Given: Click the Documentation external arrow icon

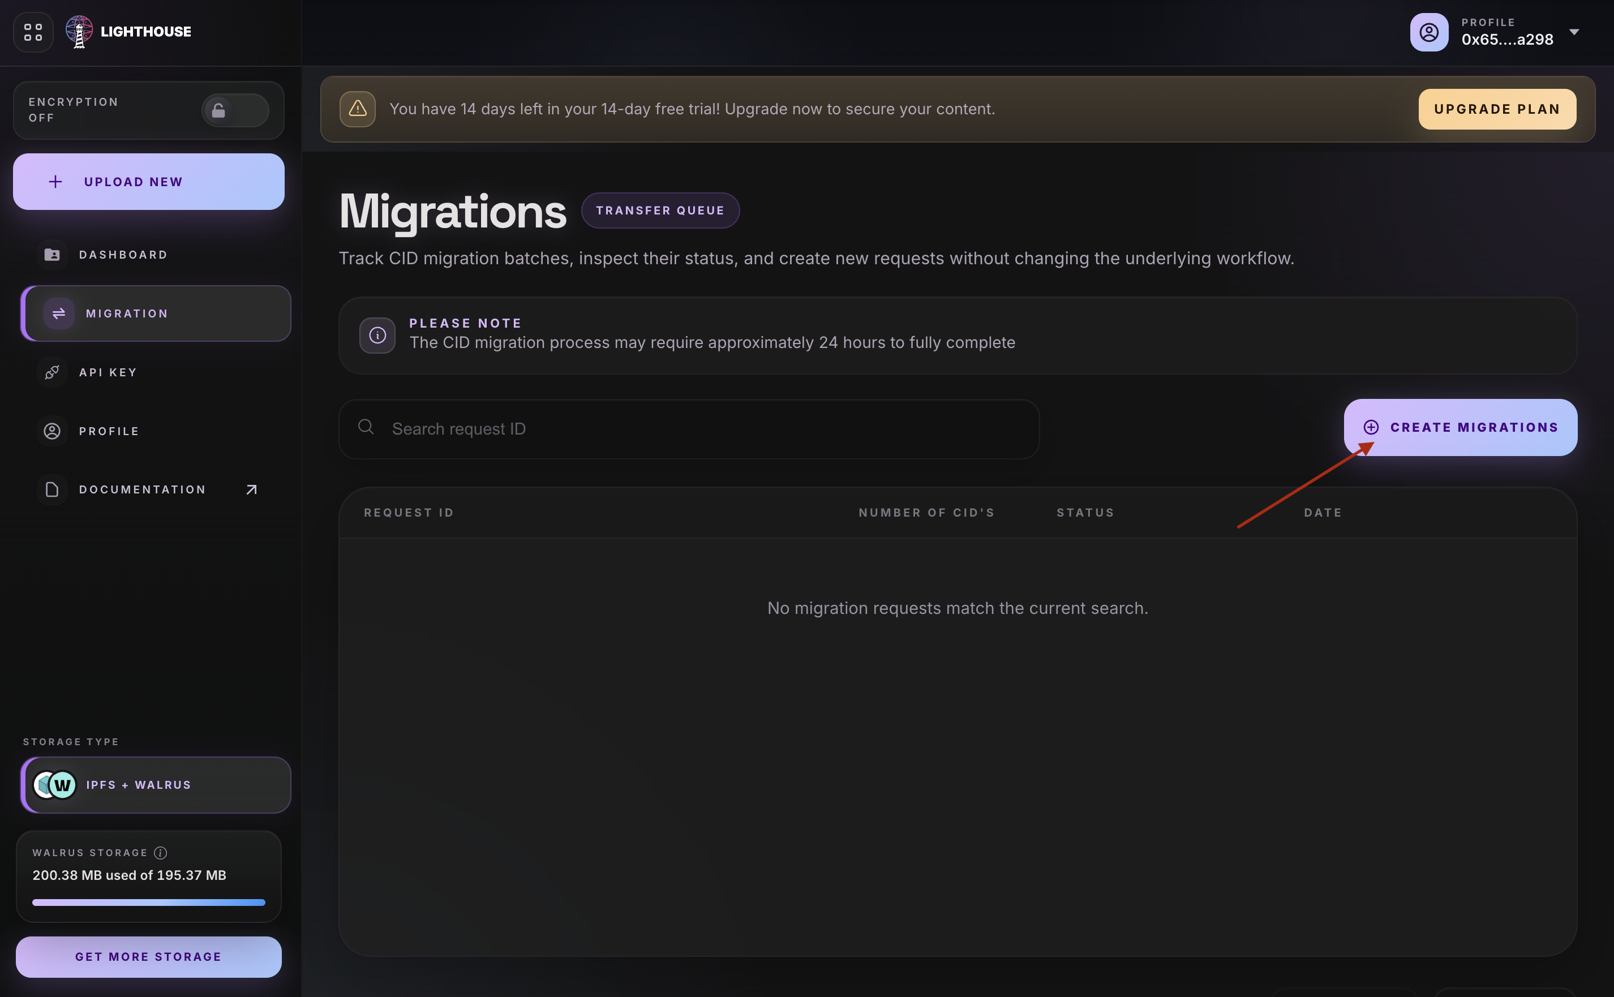Looking at the screenshot, I should [x=251, y=489].
